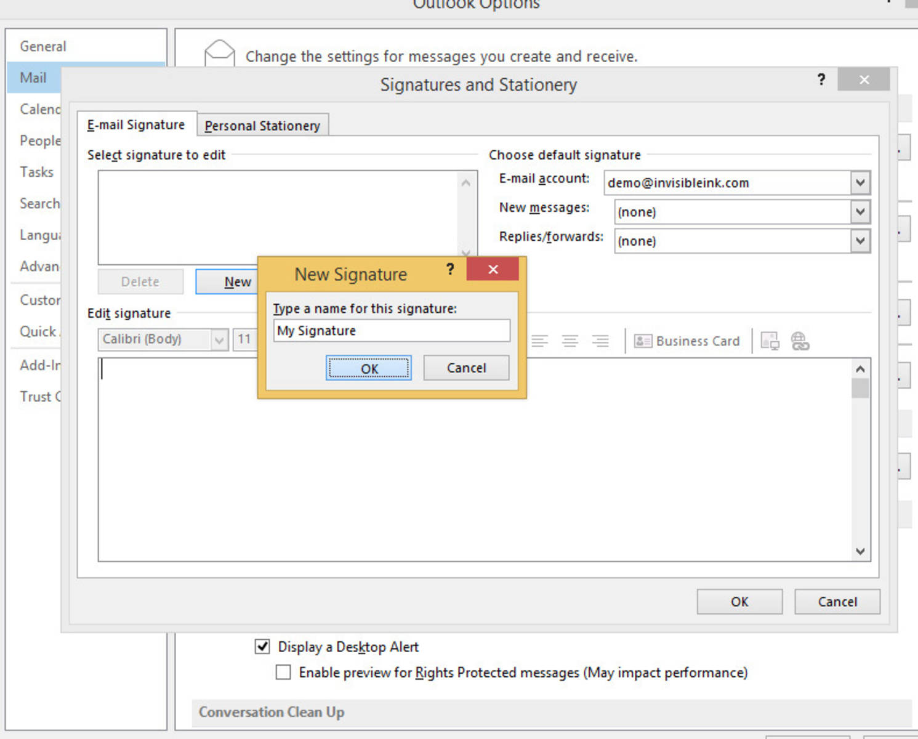Open Search category in Outlook Options
Screen dimensions: 918x739
point(39,203)
